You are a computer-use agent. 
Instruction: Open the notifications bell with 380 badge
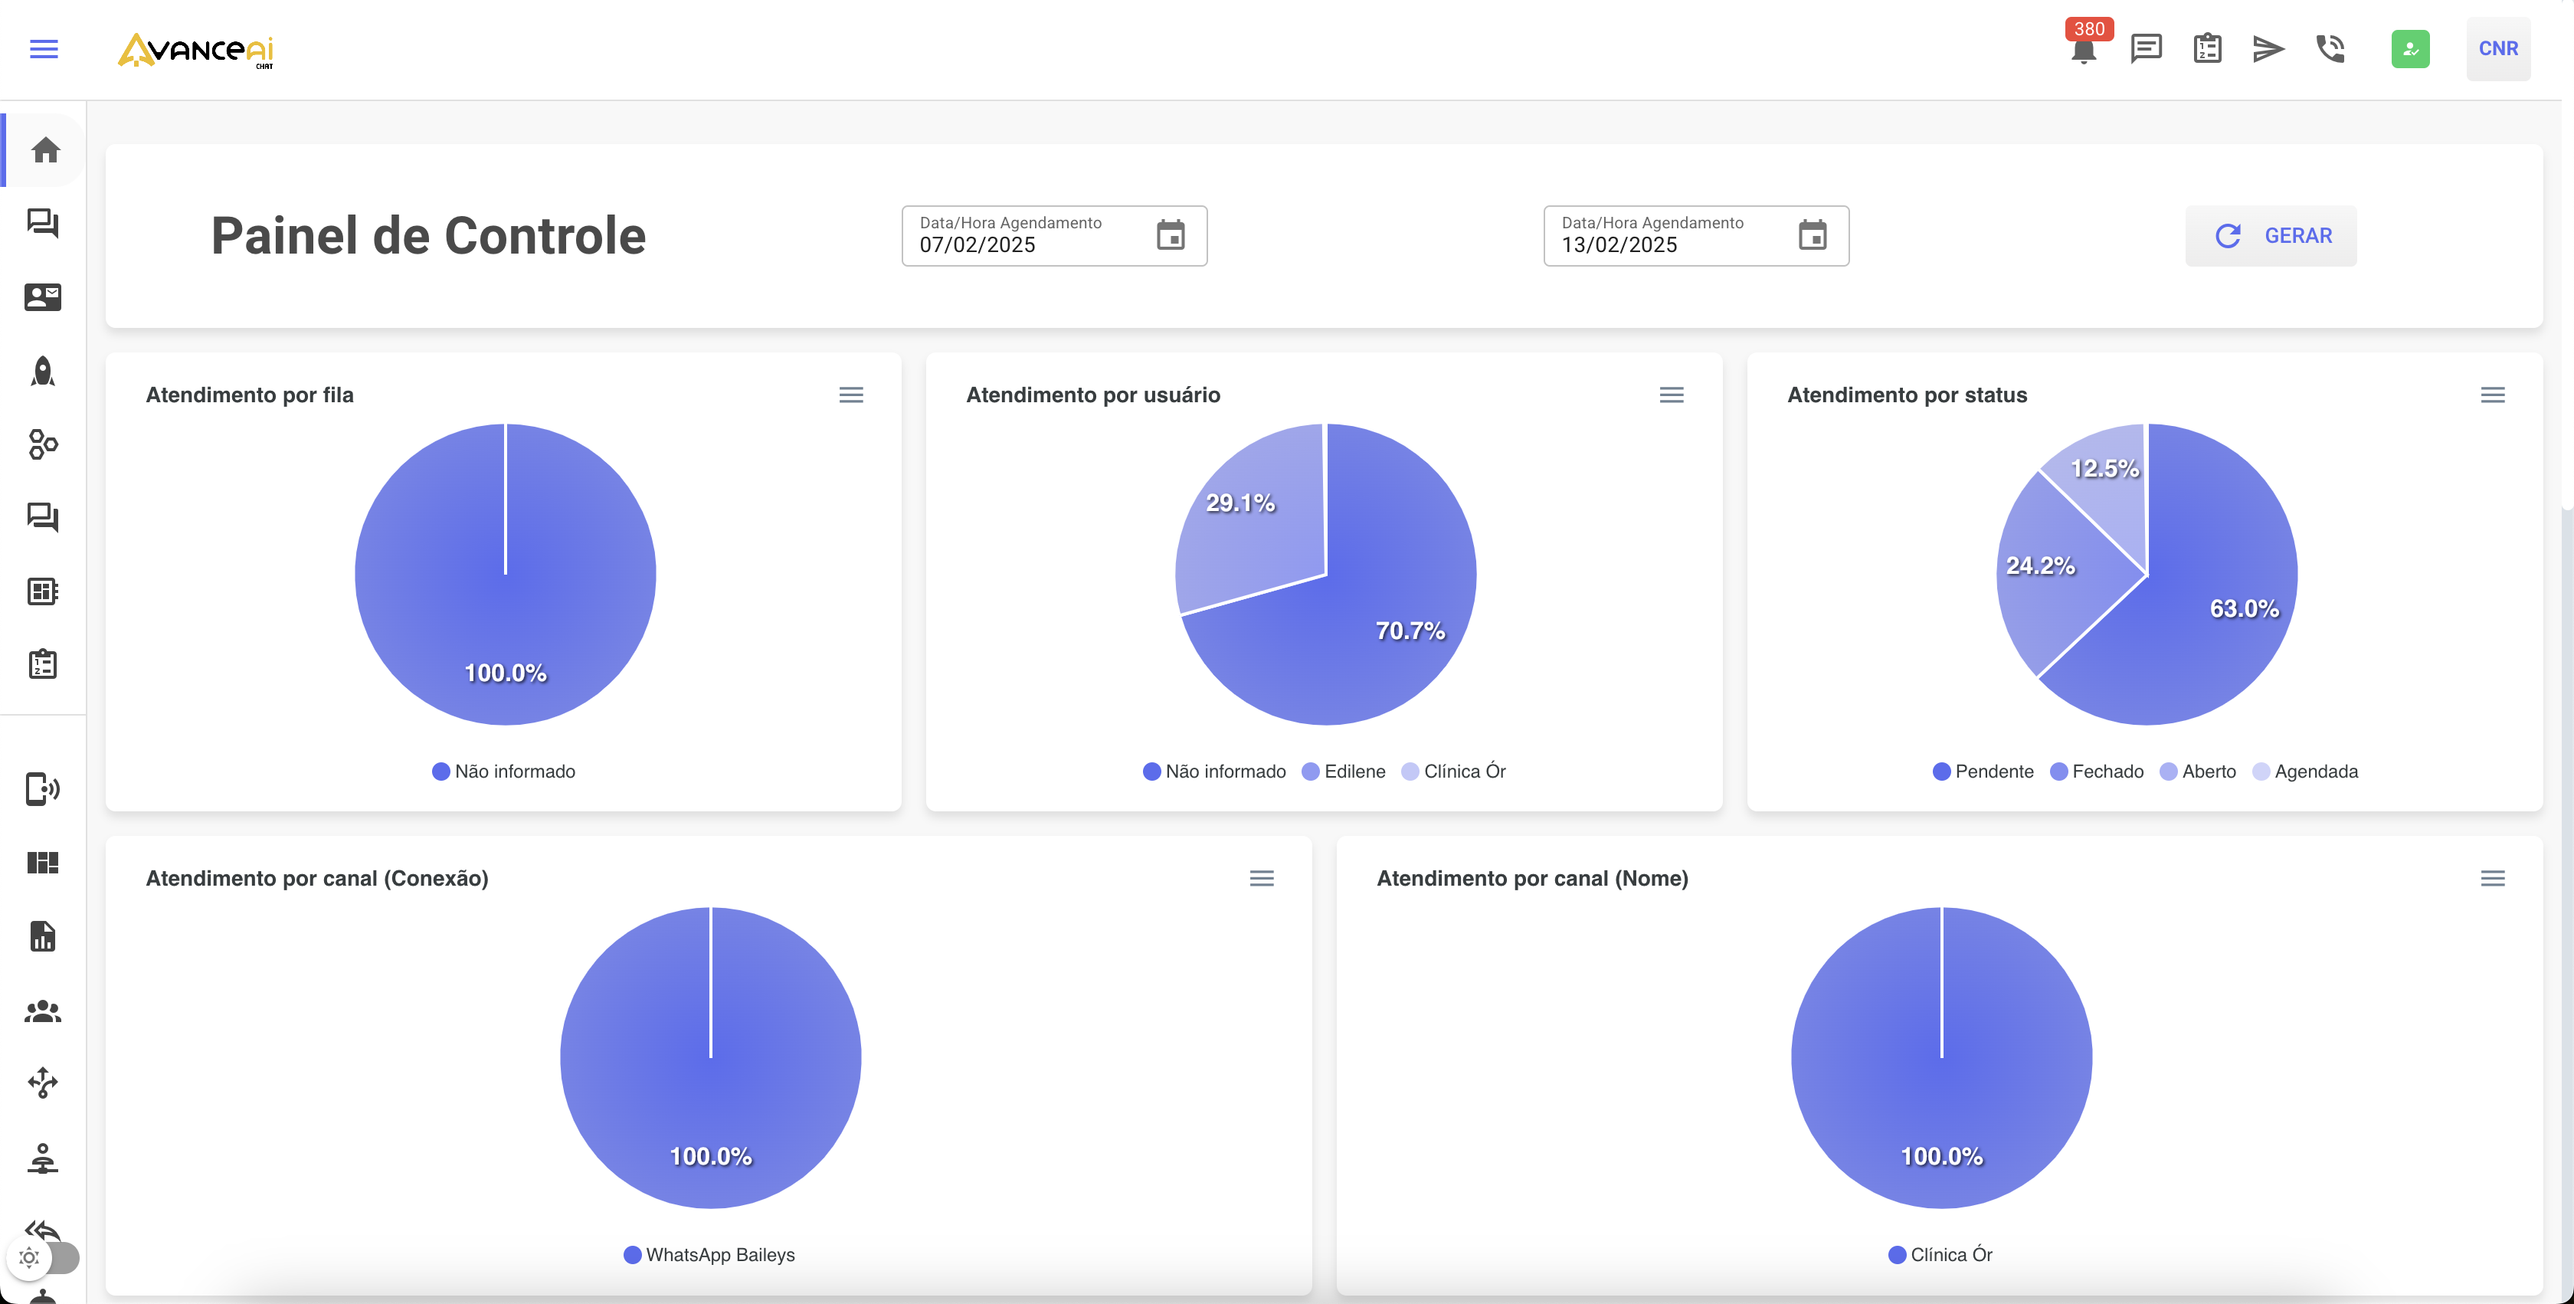[x=2084, y=48]
